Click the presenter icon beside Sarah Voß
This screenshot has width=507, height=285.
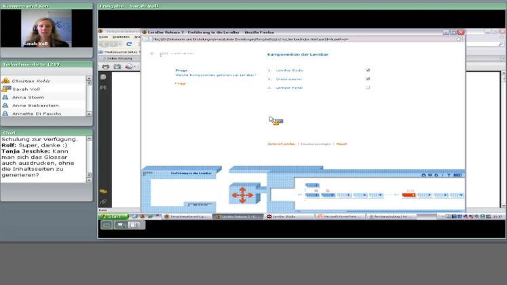click(x=6, y=89)
